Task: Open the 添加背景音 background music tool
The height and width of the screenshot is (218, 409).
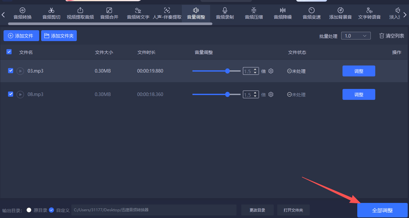Action: tap(340, 13)
